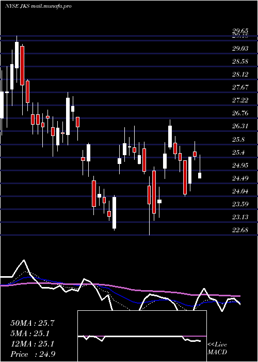Click the 12MA : 25.1 readout
The width and height of the screenshot is (258, 362).
tap(33, 344)
